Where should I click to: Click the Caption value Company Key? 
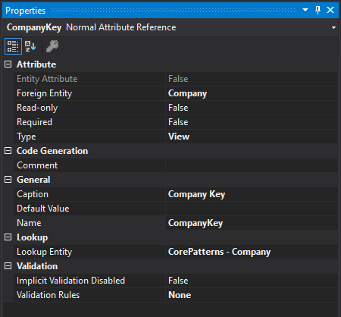tap(196, 194)
